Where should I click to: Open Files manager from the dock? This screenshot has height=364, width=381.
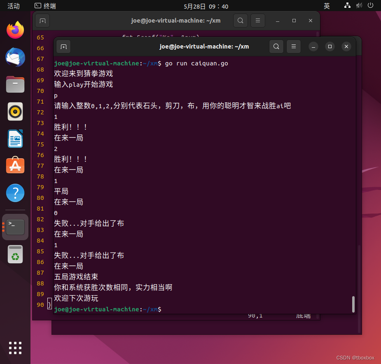(15, 84)
